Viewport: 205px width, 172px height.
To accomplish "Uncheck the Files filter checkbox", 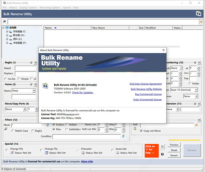I will (x=54, y=129).
